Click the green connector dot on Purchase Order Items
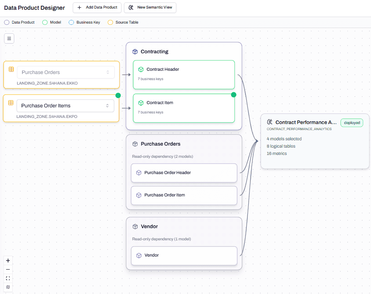371x294 pixels. click(118, 96)
